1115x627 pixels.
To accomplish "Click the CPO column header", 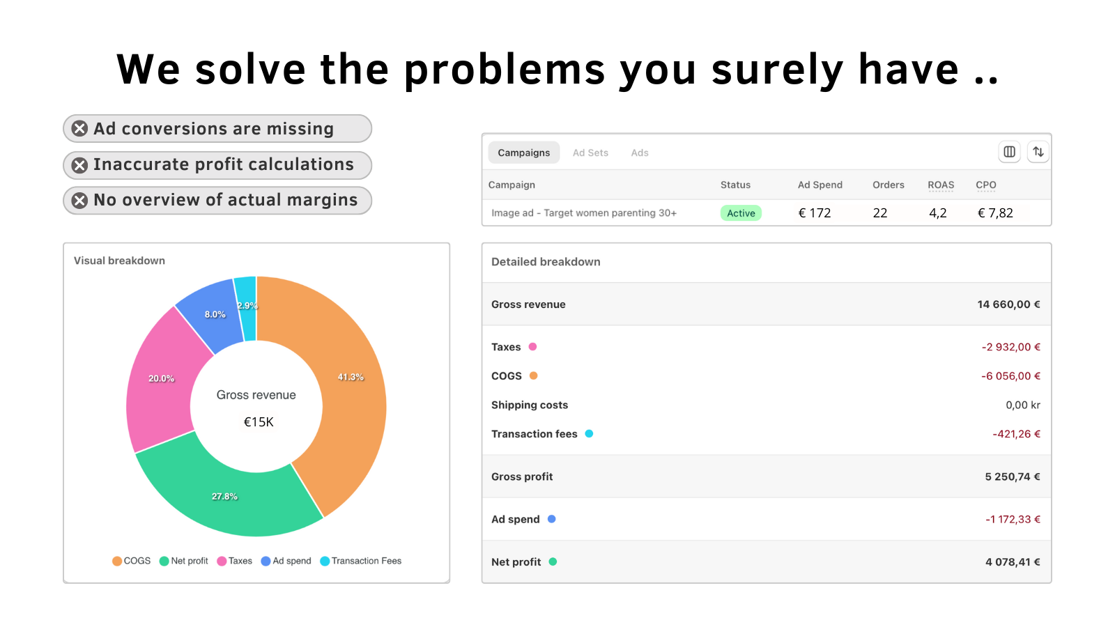I will pyautogui.click(x=986, y=185).
